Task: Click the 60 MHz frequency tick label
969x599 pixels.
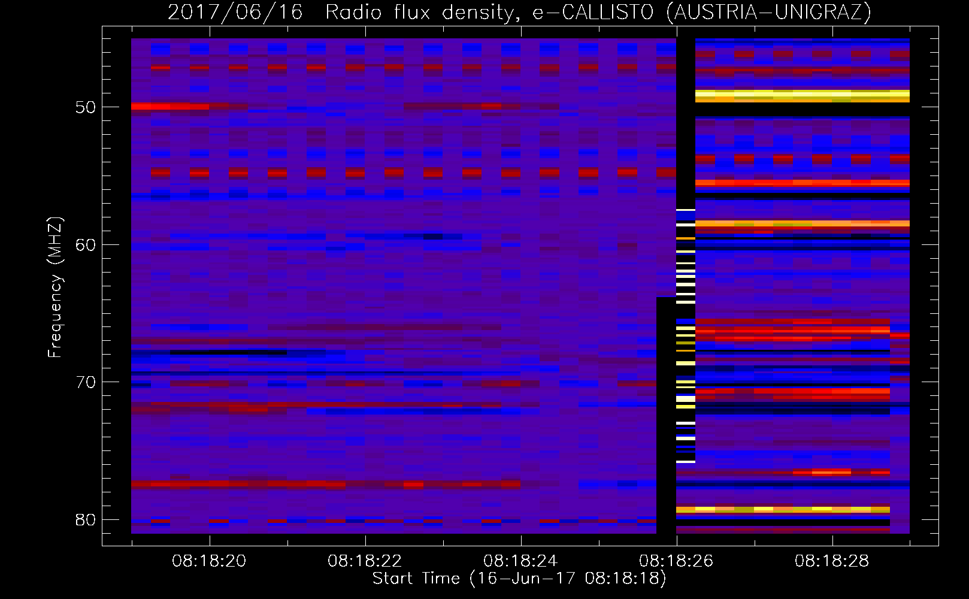Action: point(86,245)
